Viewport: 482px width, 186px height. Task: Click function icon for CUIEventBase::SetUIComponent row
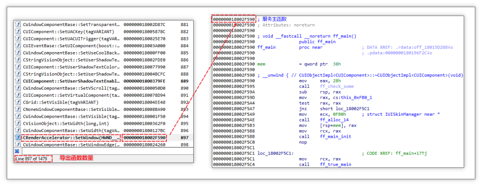pos(18,46)
